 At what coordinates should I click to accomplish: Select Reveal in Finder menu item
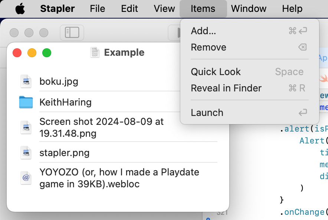point(226,88)
